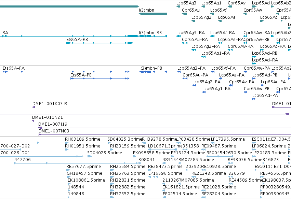Viewport: 291px width, 199px height.
Task: Click the Lcp65Ad-RA transcript label
Action: point(265,60)
